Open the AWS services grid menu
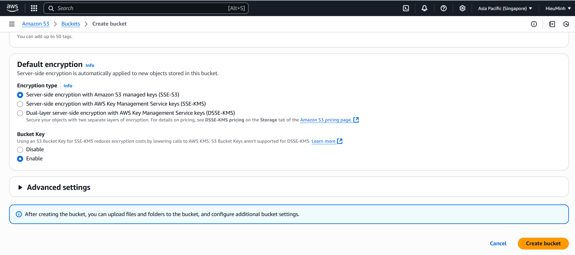This screenshot has width=575, height=255. click(34, 8)
